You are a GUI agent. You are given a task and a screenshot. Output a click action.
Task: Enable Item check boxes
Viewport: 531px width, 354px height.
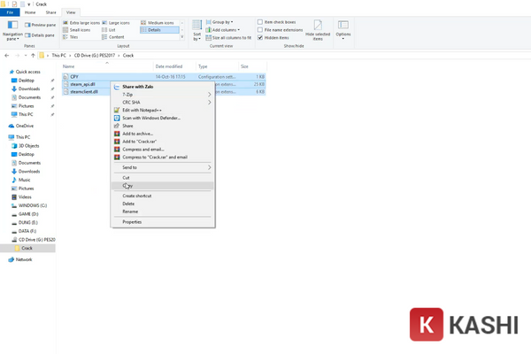(260, 22)
